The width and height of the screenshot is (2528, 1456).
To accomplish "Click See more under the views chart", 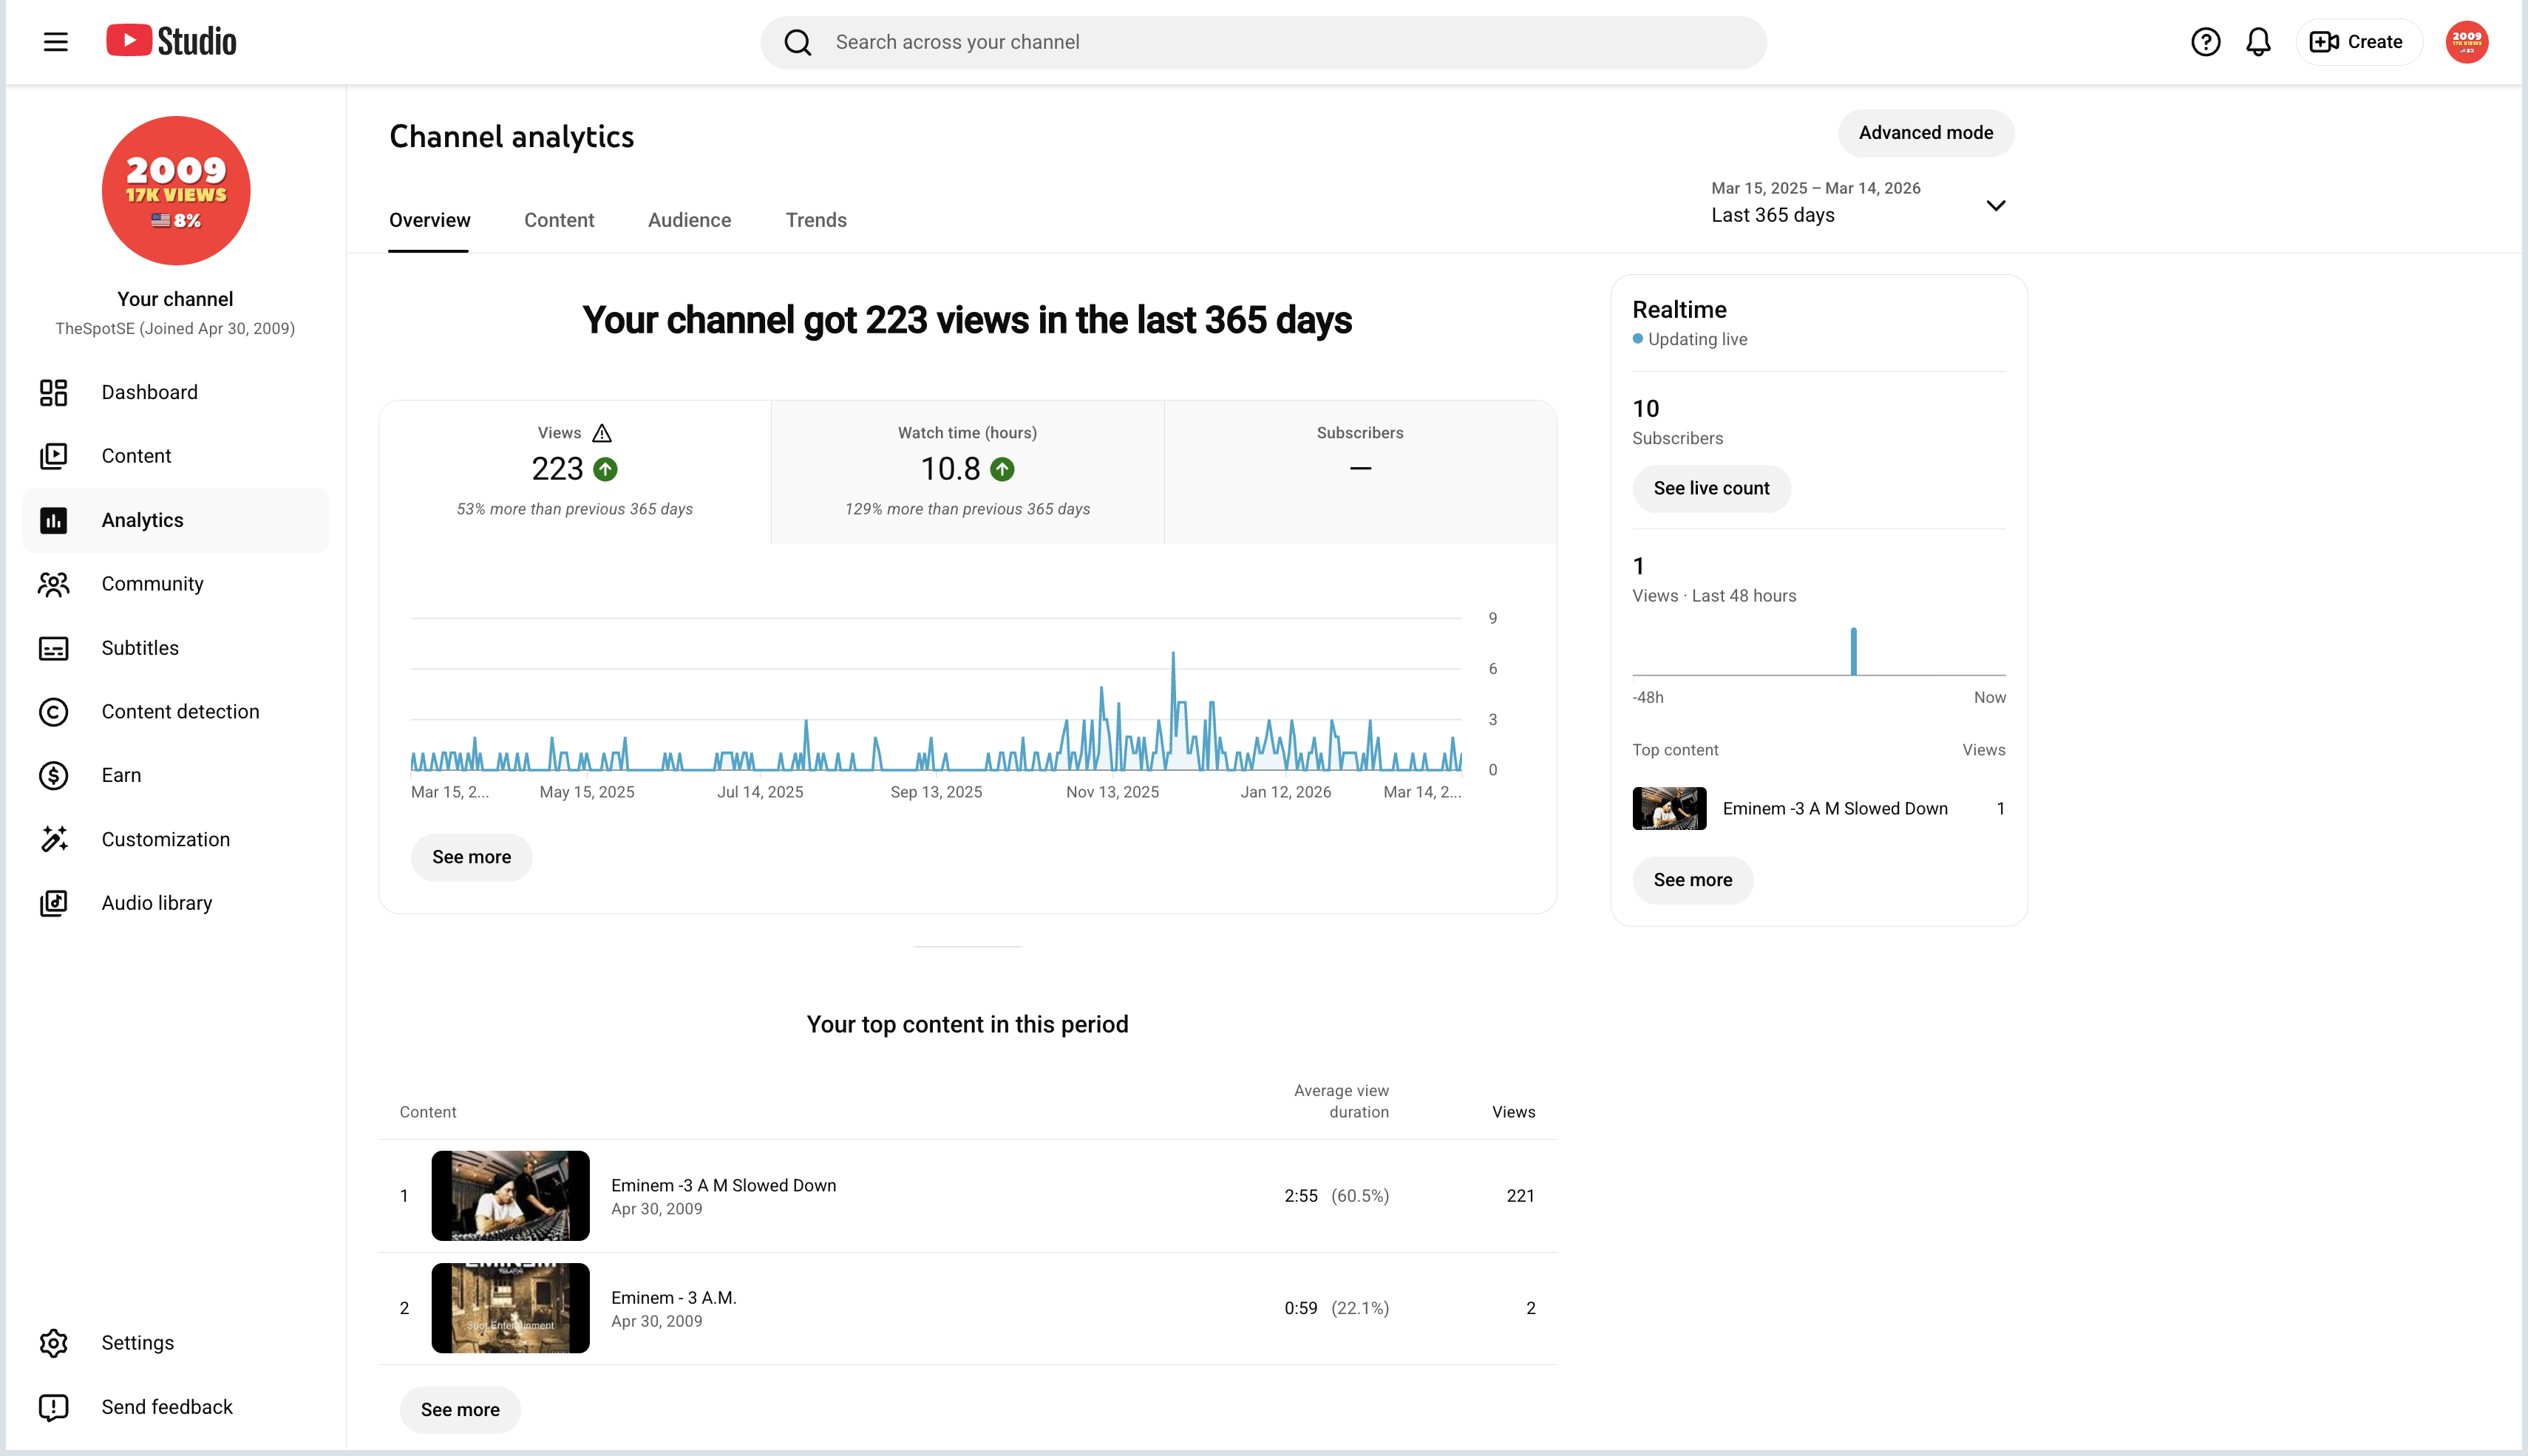I will click(x=471, y=857).
